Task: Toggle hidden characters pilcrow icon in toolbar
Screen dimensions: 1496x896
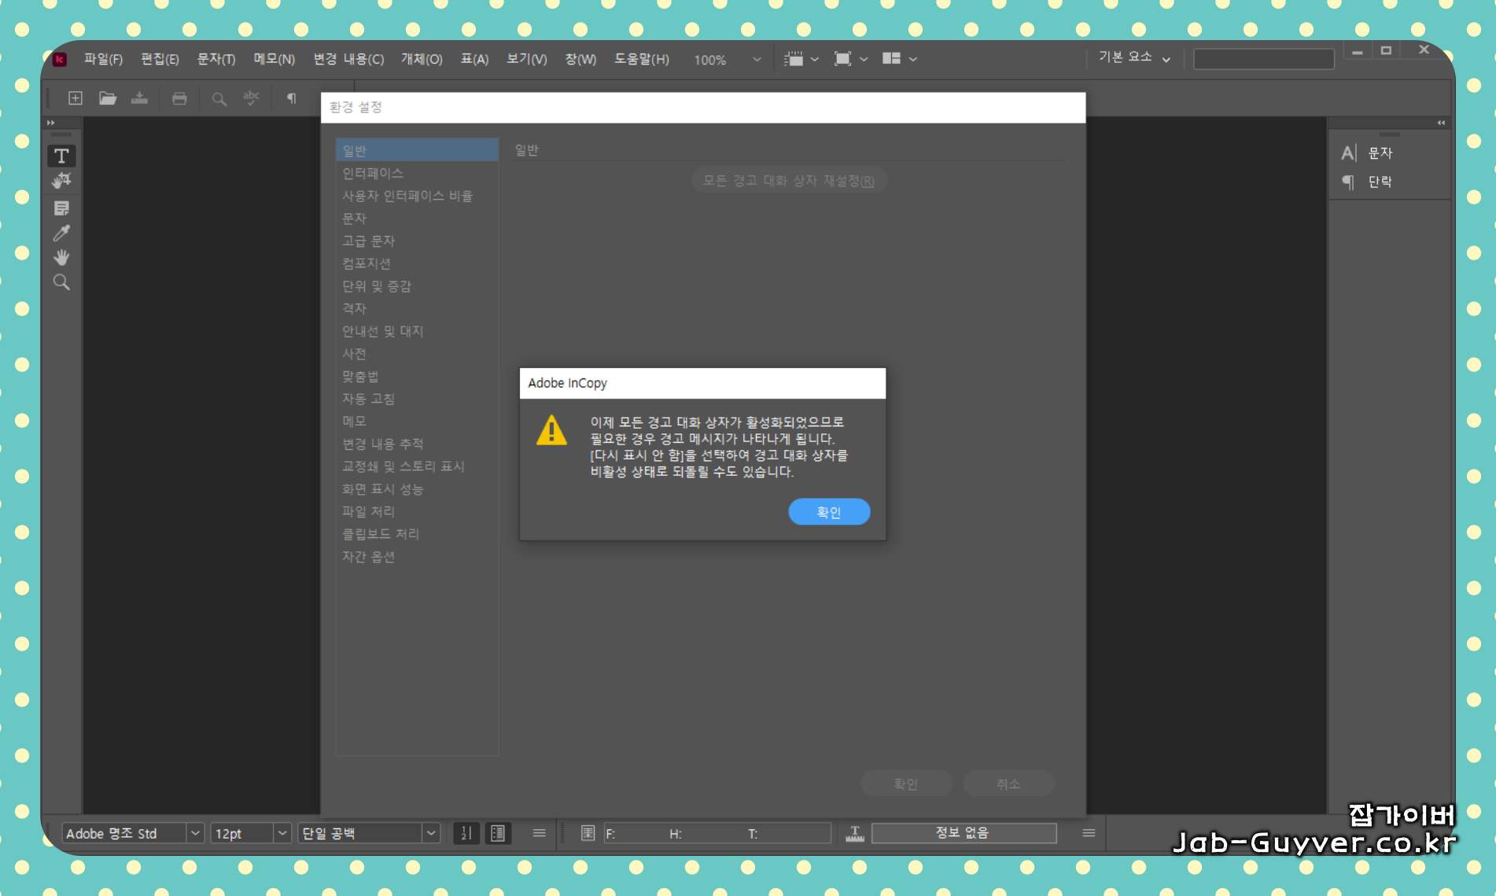Action: (x=291, y=98)
